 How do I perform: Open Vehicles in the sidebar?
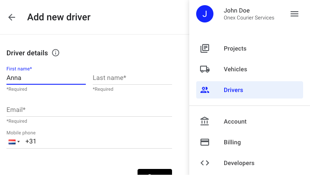coord(250,69)
